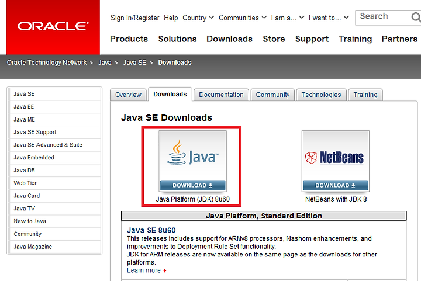
Task: Open Sign In/Register link
Action: click(135, 18)
